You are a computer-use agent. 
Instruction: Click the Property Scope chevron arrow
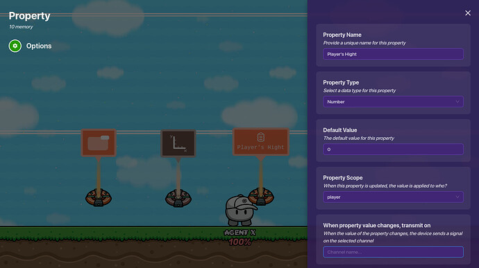point(457,197)
